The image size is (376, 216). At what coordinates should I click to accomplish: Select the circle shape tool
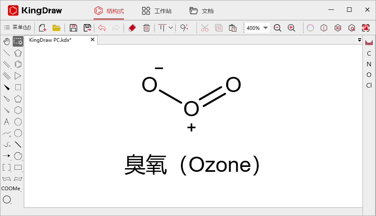(7, 200)
